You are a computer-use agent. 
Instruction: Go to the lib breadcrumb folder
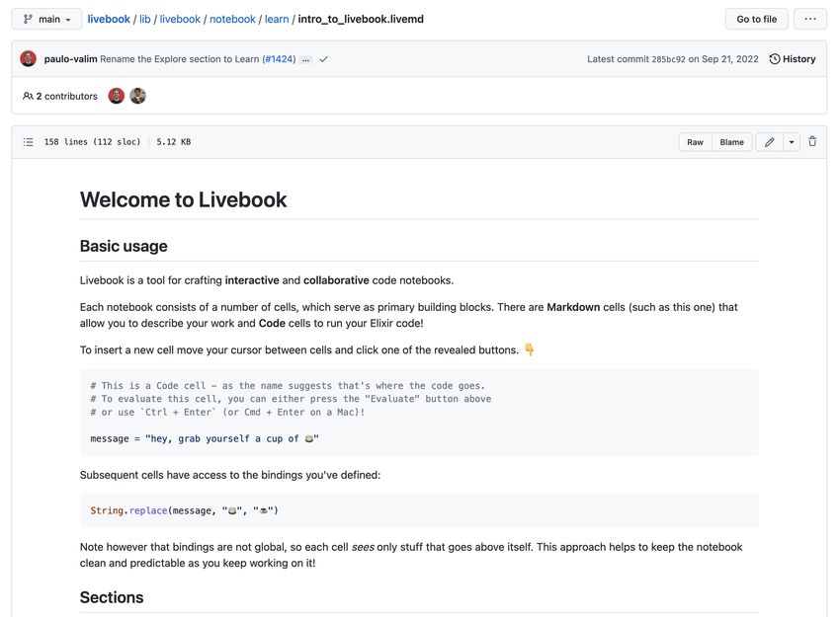[144, 20]
